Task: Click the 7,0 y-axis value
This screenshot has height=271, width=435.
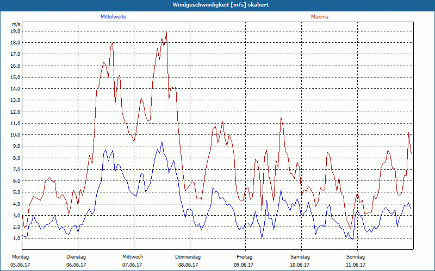Action: click(x=17, y=170)
